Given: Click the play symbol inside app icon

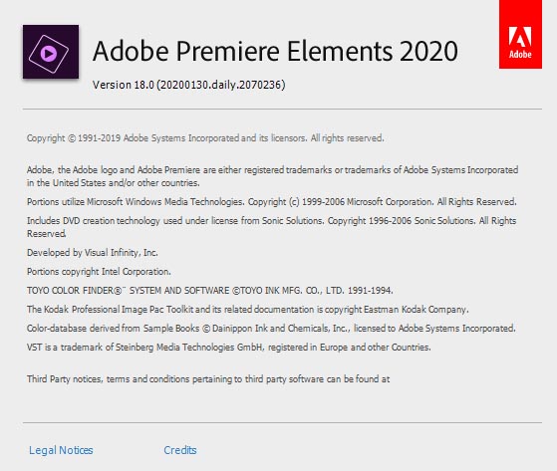Looking at the screenshot, I should (48, 54).
